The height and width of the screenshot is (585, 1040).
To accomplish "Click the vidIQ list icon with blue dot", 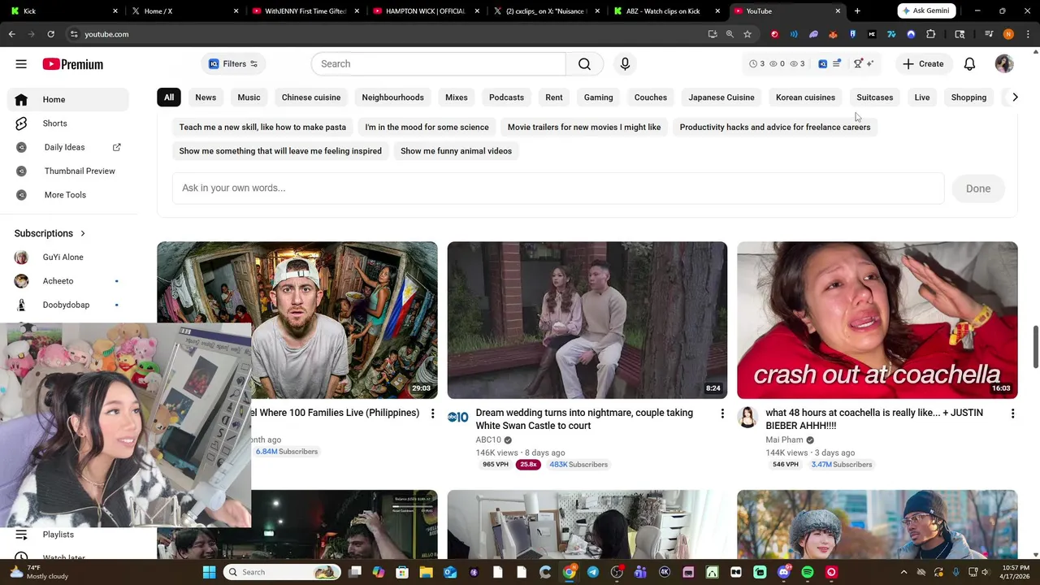I will coord(836,63).
